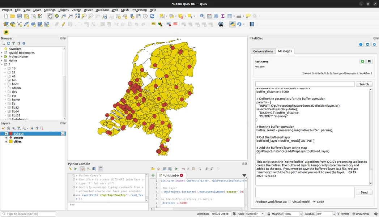Show IntelliGeo info button
Screen dimensions: 379x217
tap(361, 44)
